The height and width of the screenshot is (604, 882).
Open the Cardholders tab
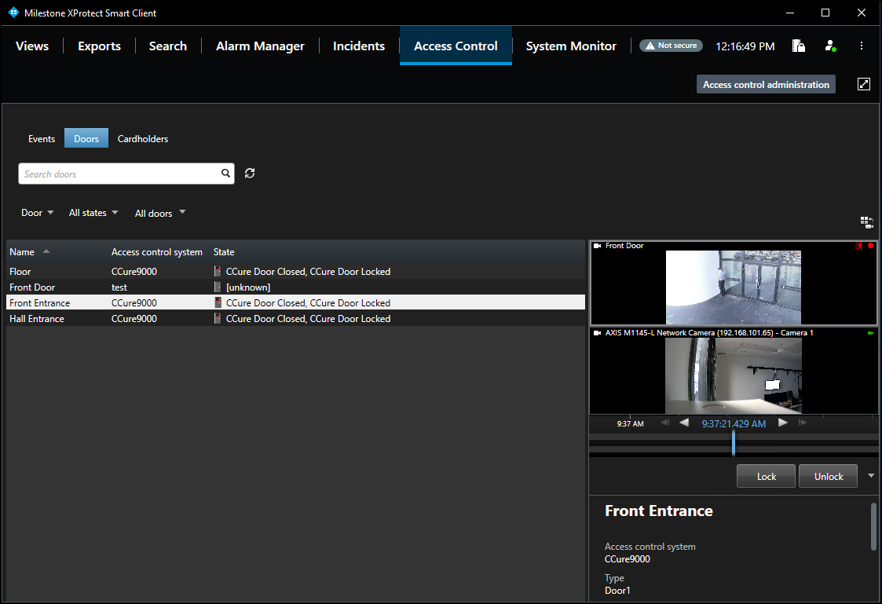(x=143, y=139)
